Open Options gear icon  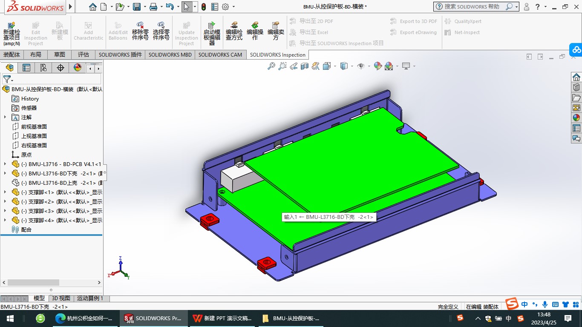point(225,7)
